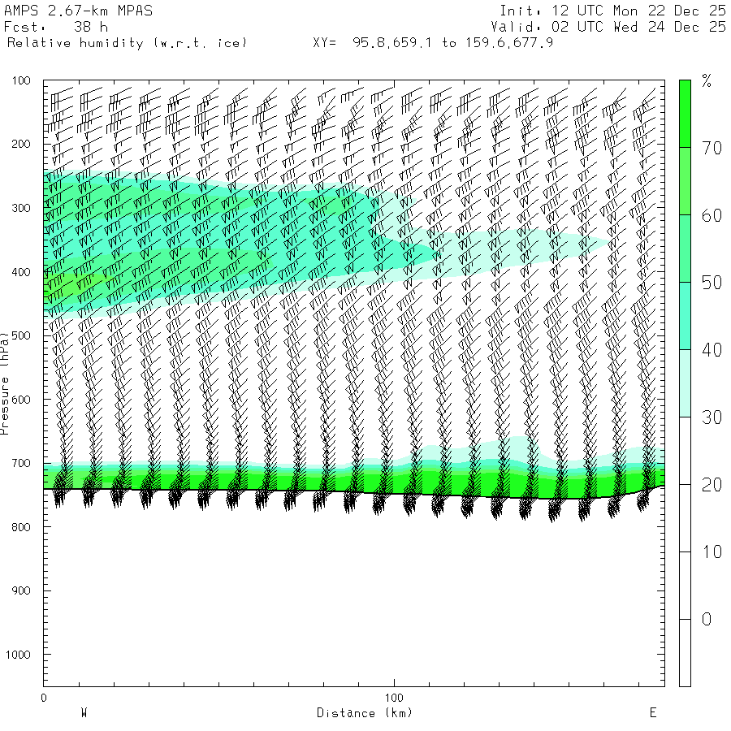Click the 100 label on the distance axis
The height and width of the screenshot is (731, 731).
[x=394, y=698]
